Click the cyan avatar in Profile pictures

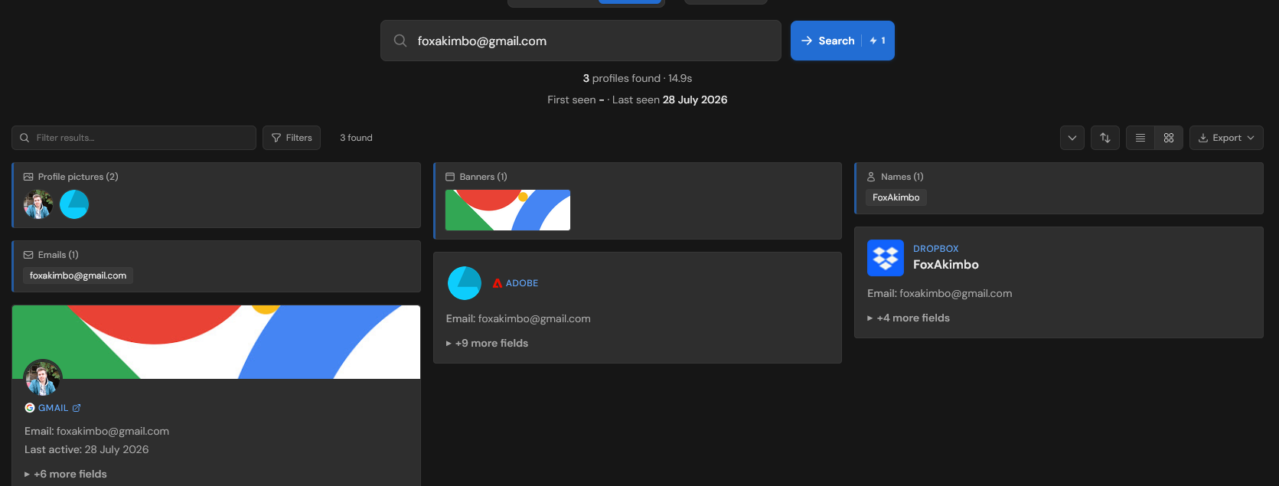(74, 204)
